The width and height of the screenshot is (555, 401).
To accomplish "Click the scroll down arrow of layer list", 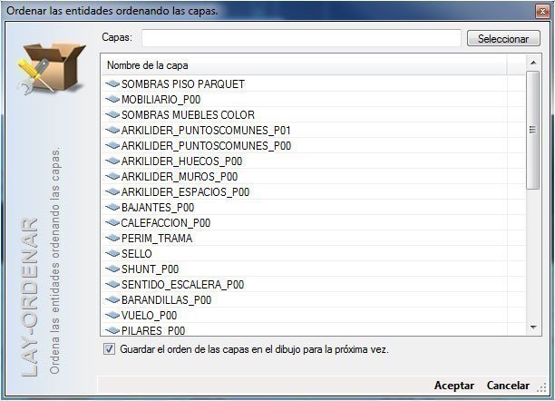I will pyautogui.click(x=533, y=328).
